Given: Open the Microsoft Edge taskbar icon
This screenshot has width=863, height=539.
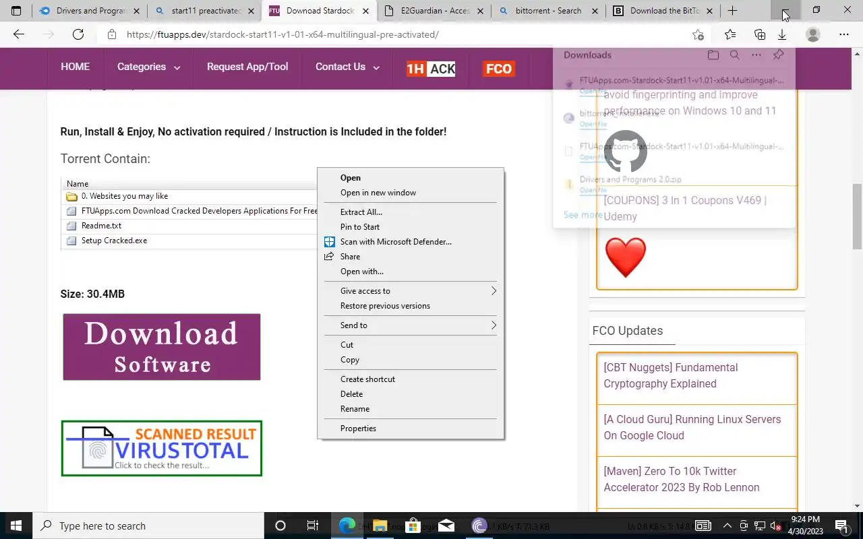Looking at the screenshot, I should (x=347, y=526).
